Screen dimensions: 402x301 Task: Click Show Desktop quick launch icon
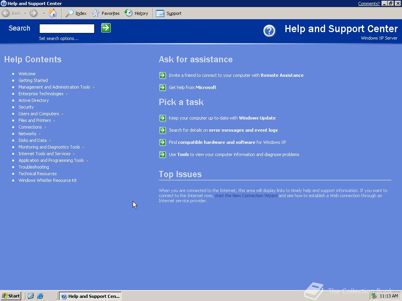(31, 296)
